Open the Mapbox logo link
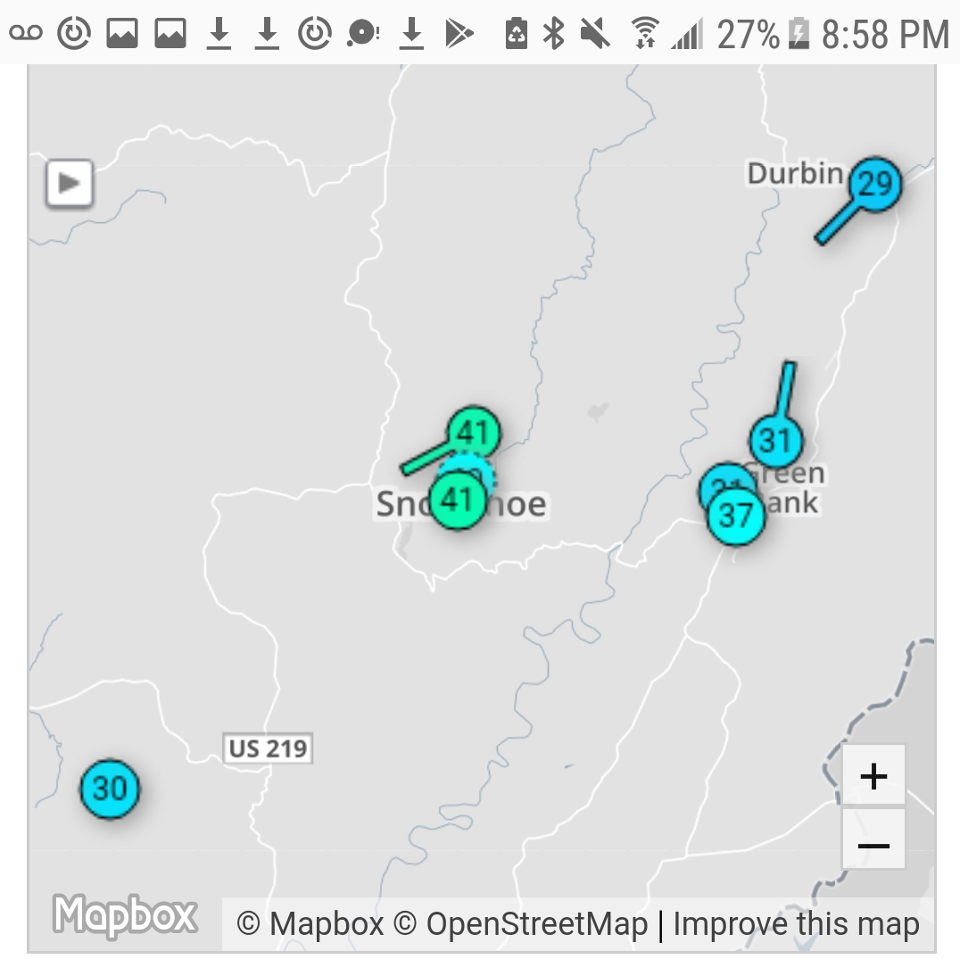This screenshot has height=959, width=960. 125,916
